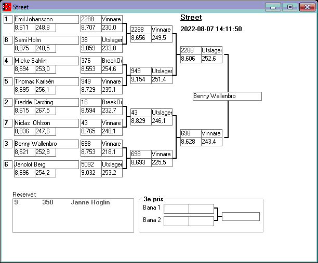Click quarterfinal time 9,154
This screenshot has height=263, width=318.
(x=141, y=79)
